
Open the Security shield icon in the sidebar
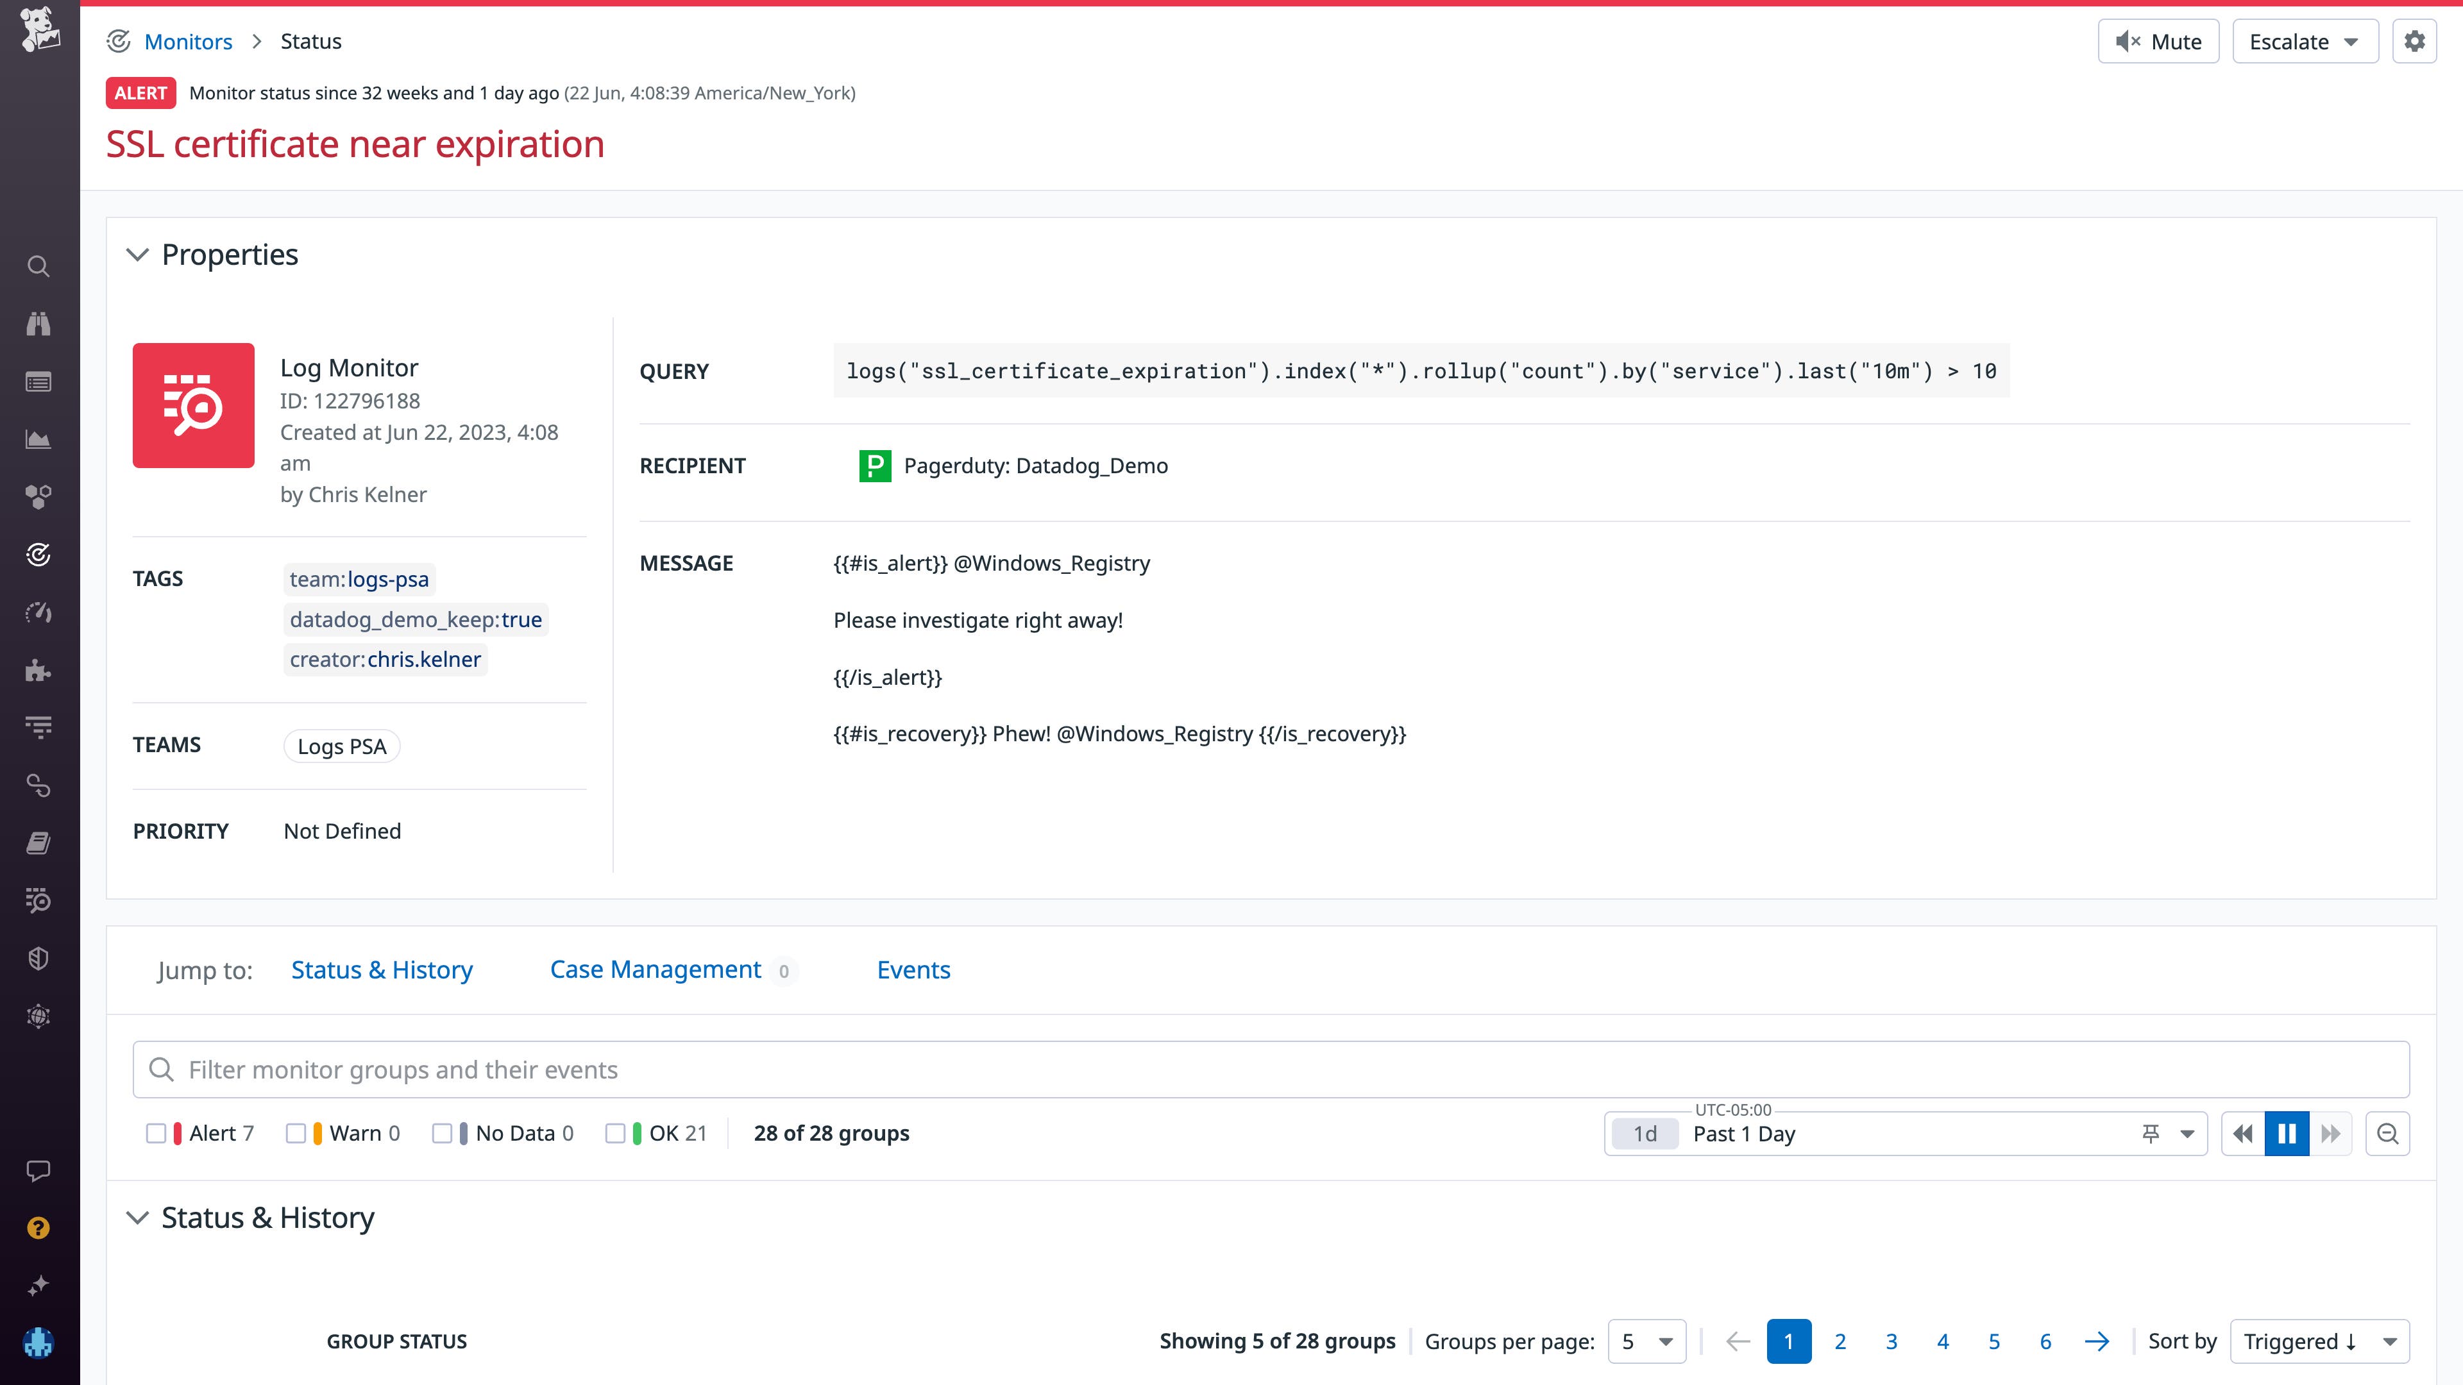[x=38, y=959]
